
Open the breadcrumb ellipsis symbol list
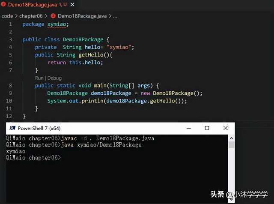115,16
